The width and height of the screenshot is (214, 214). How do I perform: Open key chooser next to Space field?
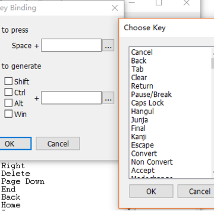(108, 45)
